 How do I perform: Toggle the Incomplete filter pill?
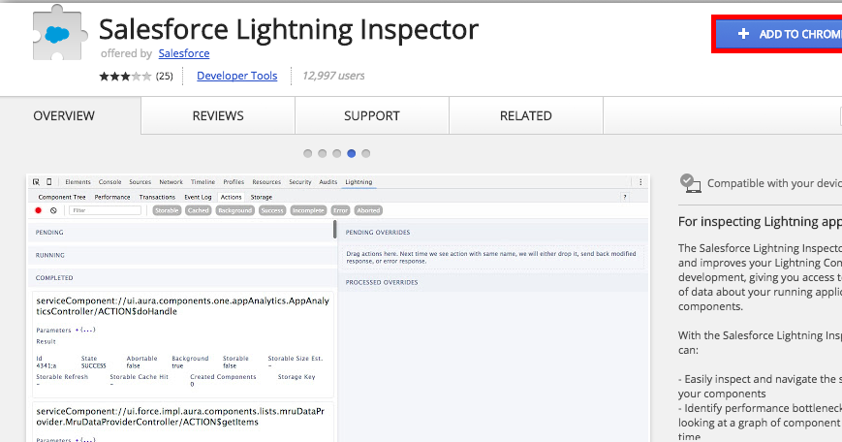point(308,210)
